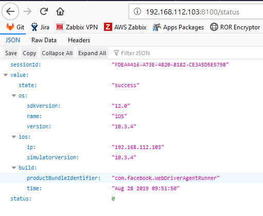Click the Copy button

pyautogui.click(x=29, y=53)
